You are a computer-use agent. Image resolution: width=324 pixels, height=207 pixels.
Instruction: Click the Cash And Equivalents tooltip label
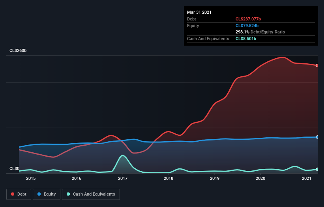click(x=208, y=39)
